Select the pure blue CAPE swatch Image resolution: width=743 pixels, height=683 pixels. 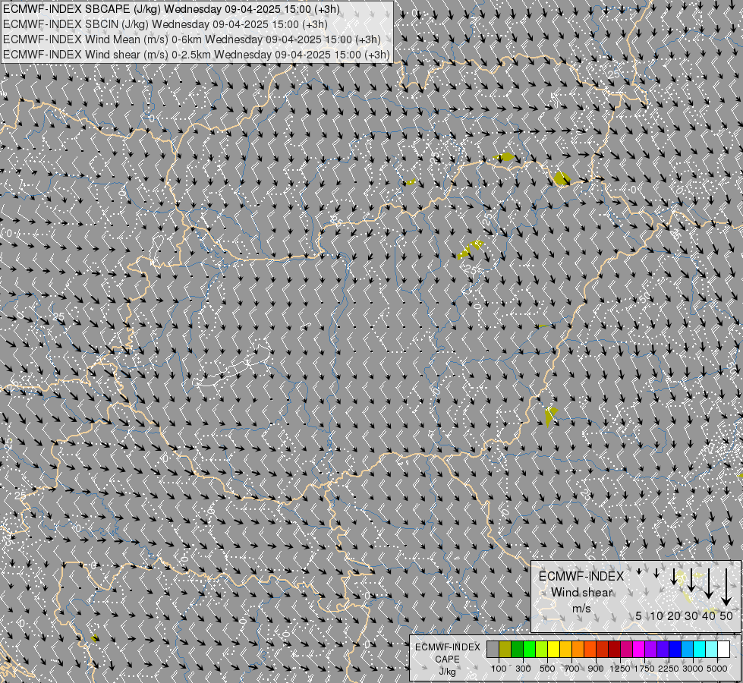675,650
